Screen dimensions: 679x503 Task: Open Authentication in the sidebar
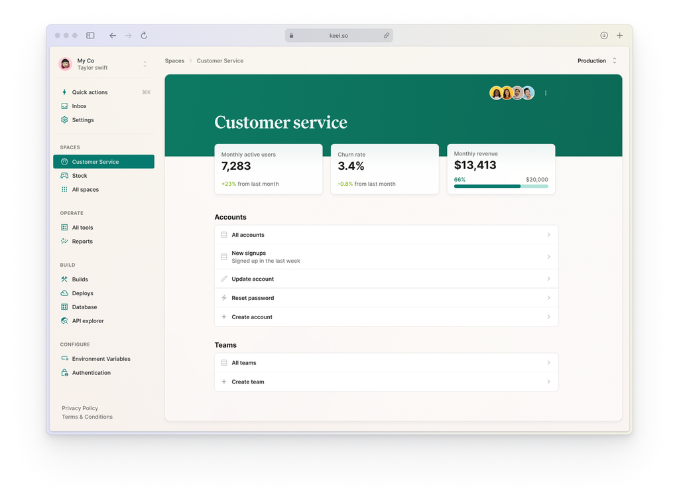tap(104, 372)
